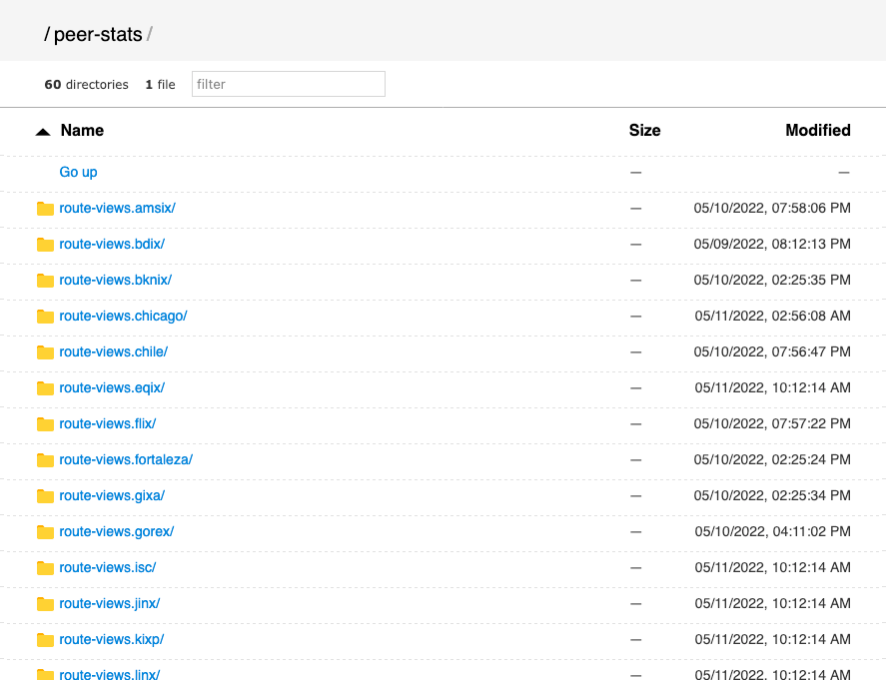Sort the listing by Modified column
886x680 pixels.
[x=818, y=131]
